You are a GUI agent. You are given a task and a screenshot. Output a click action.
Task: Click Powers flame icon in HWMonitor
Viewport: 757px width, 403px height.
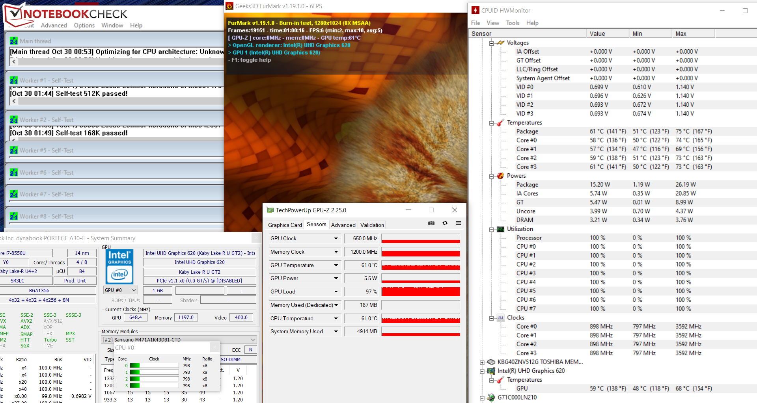tap(500, 176)
